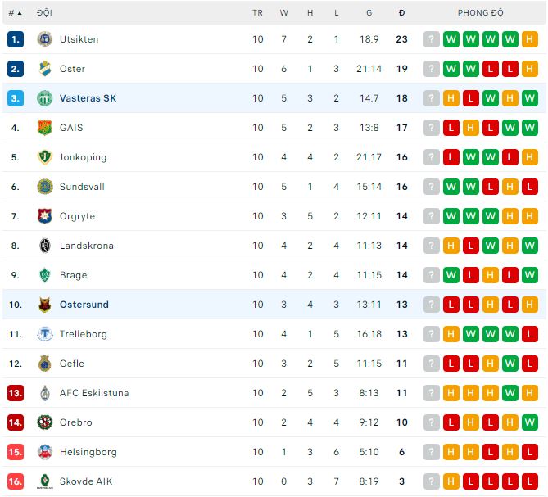Sort standings by the Đ points header

coord(401,13)
